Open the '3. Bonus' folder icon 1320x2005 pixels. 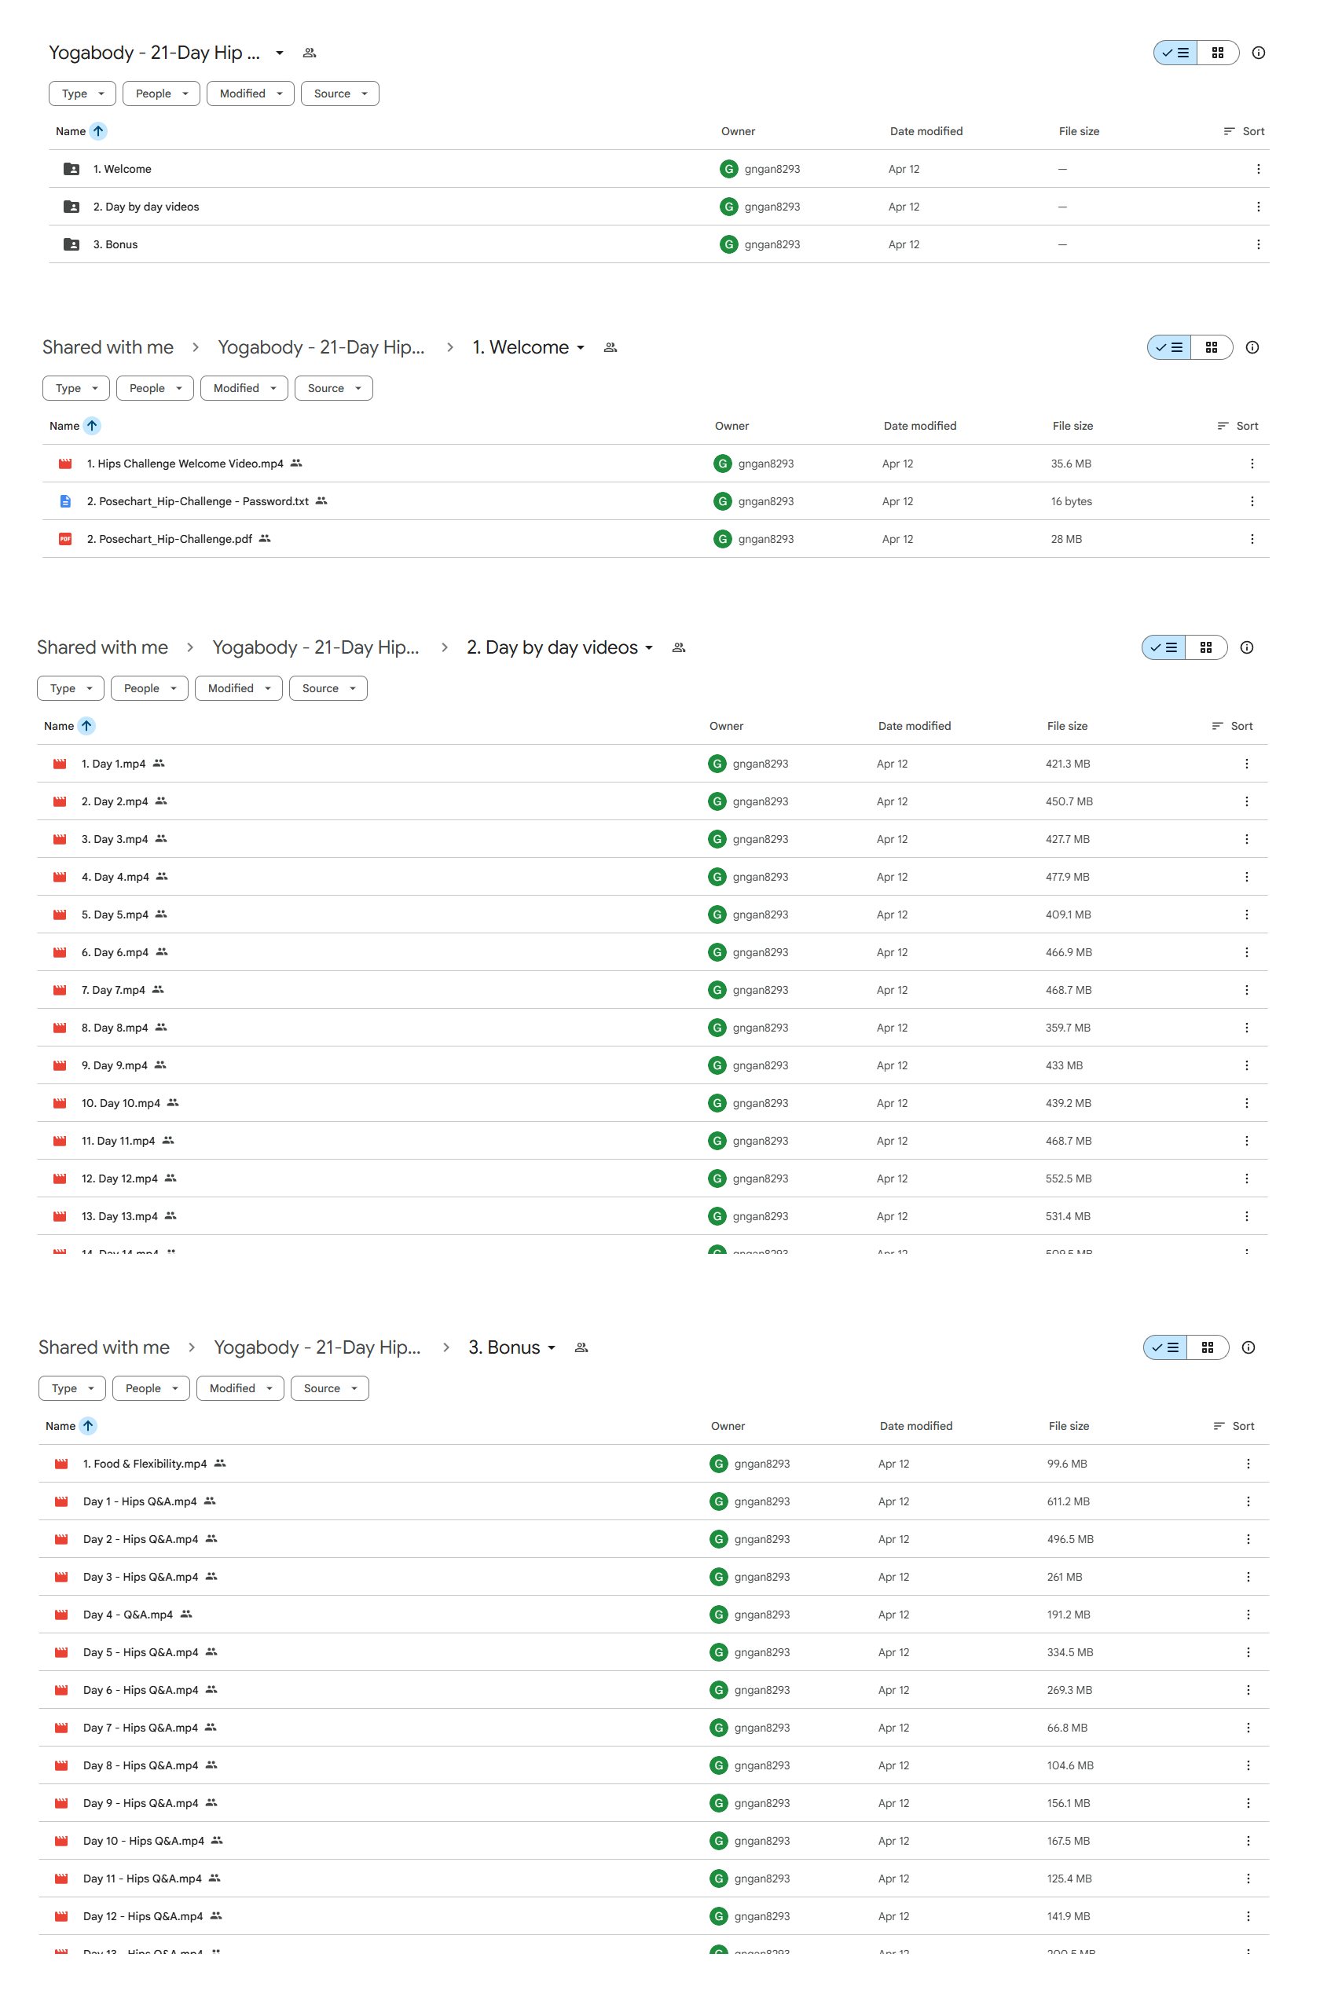(x=71, y=245)
